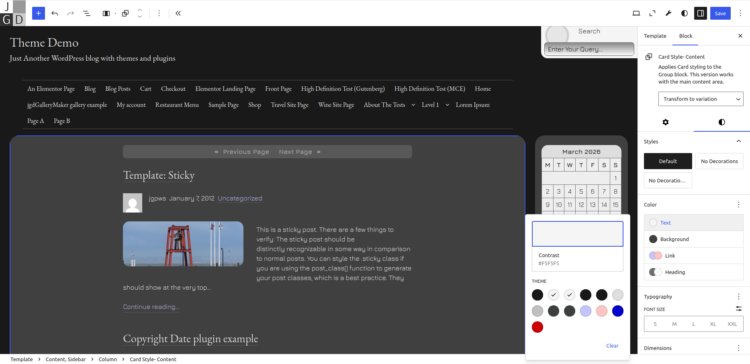Toggle the settings sidebar panel
Screen dimensions: 750x364
tap(701, 13)
